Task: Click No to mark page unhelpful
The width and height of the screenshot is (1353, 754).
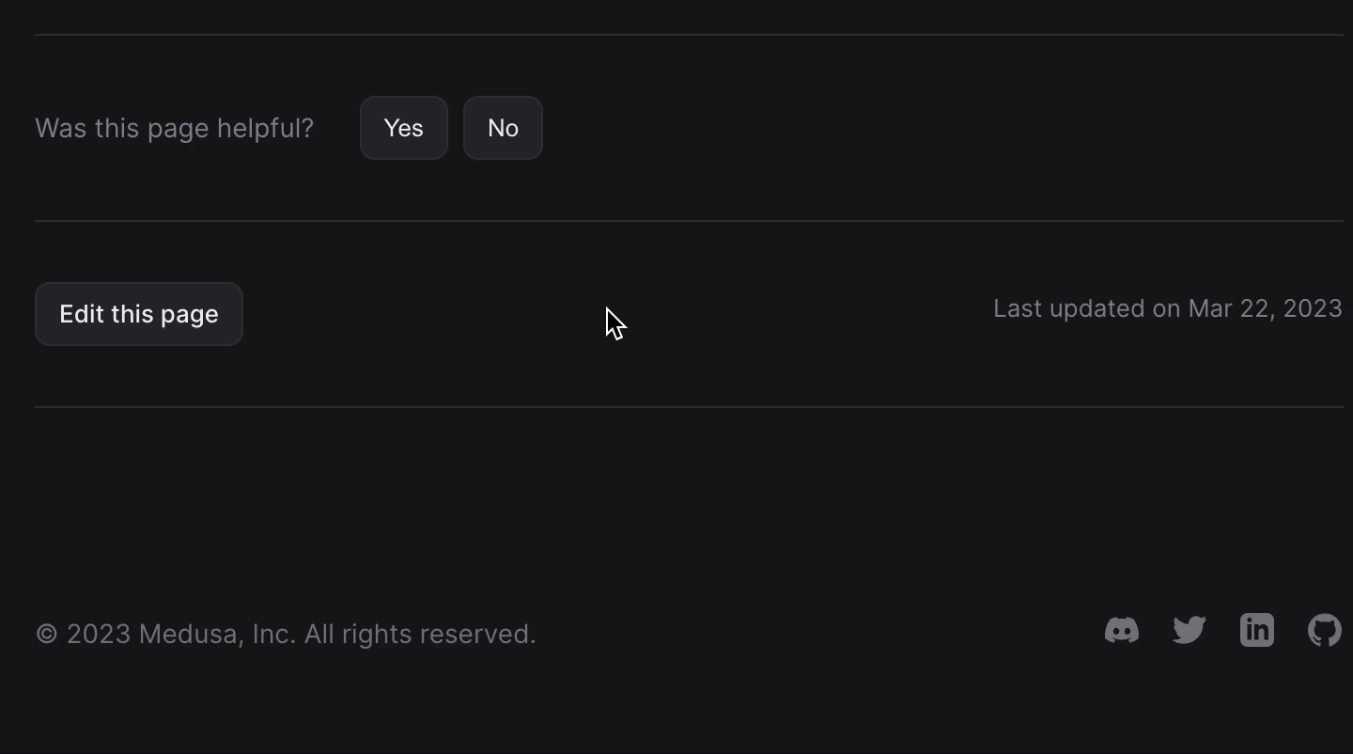Action: tap(502, 128)
